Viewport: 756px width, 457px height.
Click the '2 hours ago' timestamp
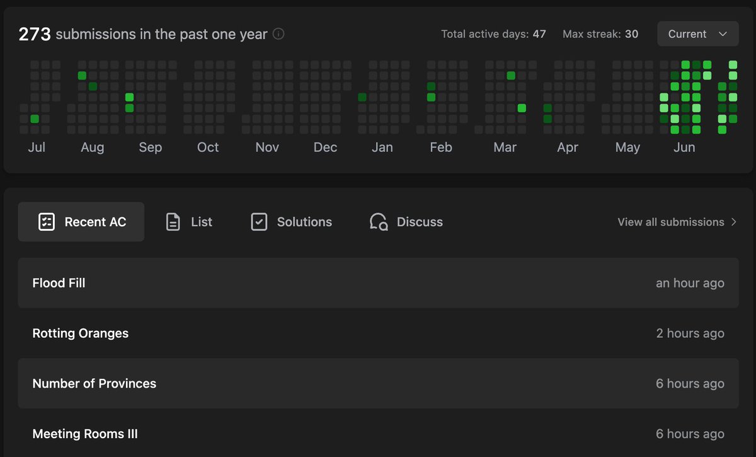pos(690,333)
